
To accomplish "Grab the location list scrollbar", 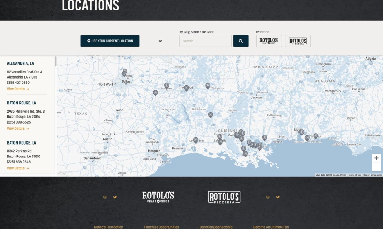I will [x=56, y=62].
